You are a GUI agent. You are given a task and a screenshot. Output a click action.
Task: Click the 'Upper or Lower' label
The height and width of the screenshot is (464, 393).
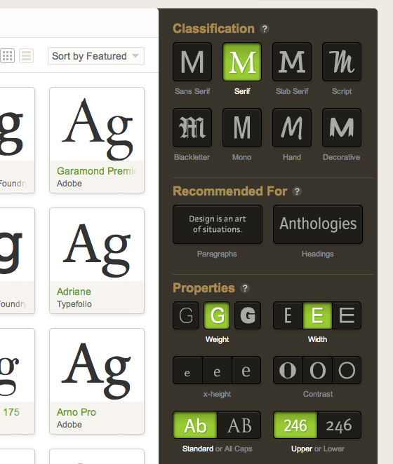point(318,449)
